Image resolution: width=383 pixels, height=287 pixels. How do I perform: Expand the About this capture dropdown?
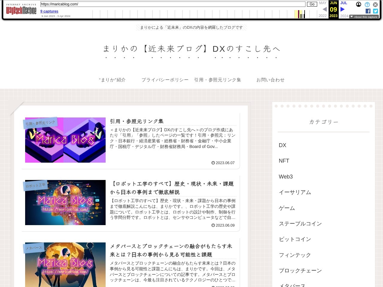coord(364,17)
